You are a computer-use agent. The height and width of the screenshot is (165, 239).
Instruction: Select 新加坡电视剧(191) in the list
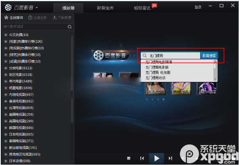pyautogui.click(x=23, y=148)
